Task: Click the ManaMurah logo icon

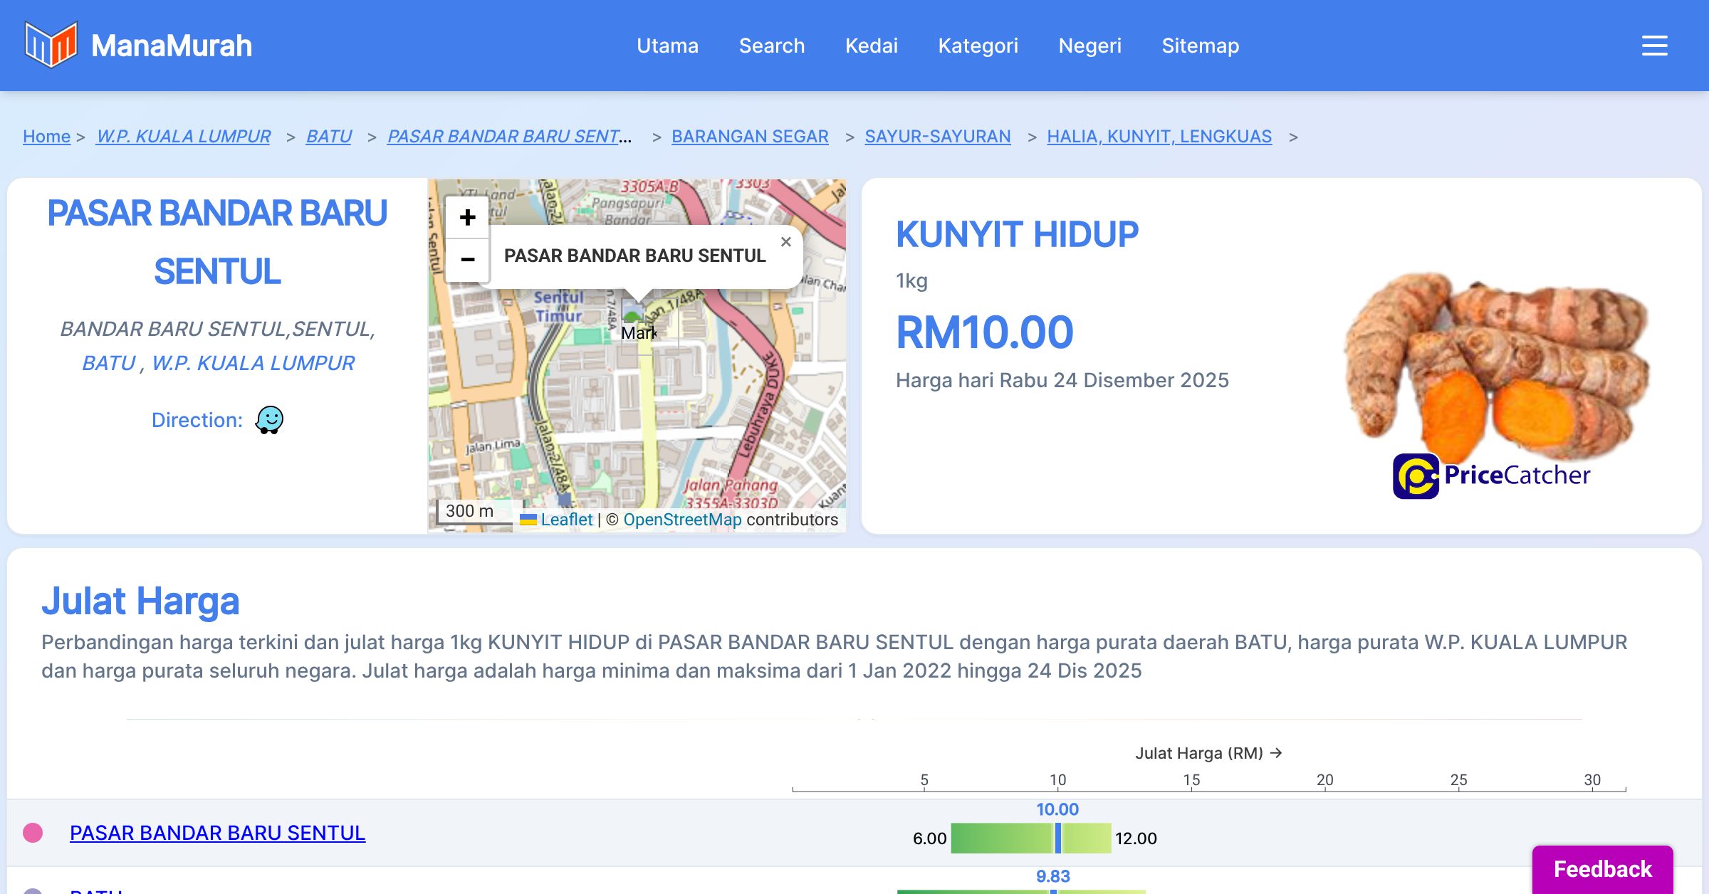Action: click(51, 45)
